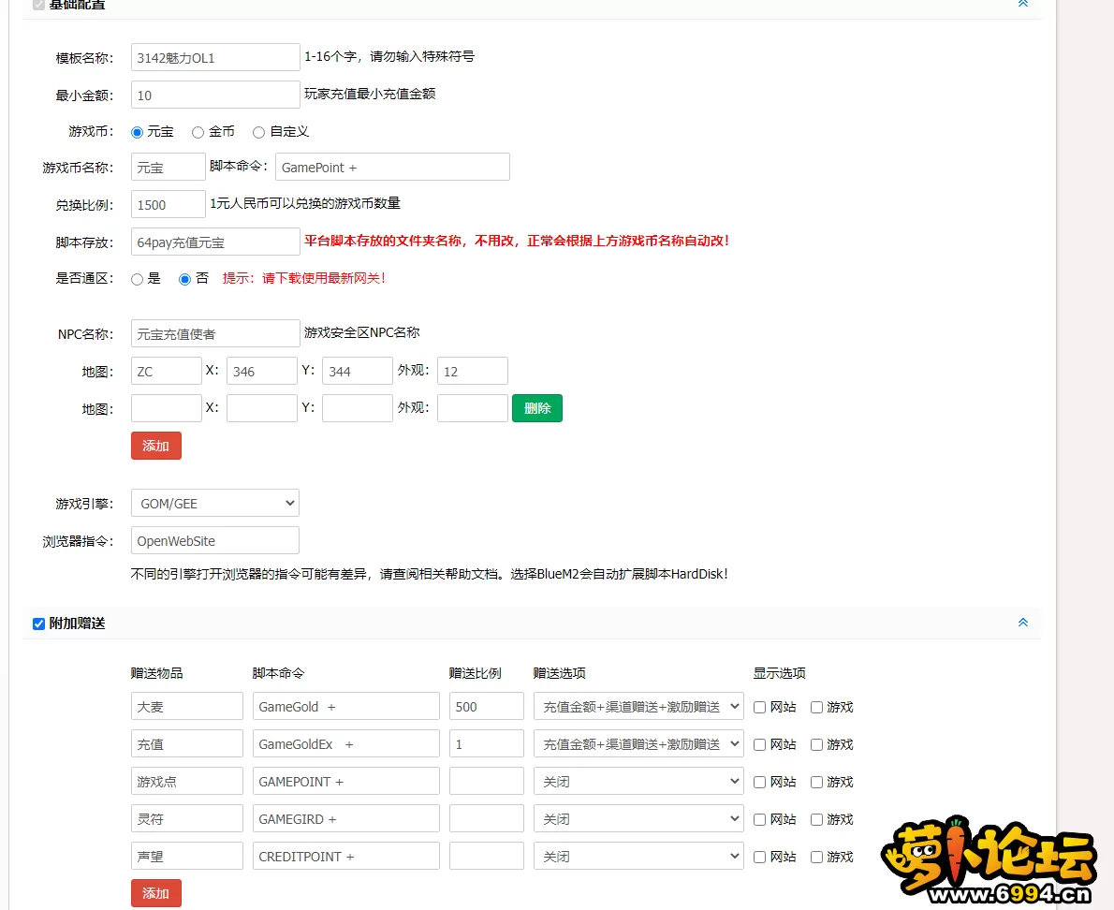Screen dimensions: 1114x910
Task: Enable 游戏 display for 声望 row
Action: (x=816, y=858)
